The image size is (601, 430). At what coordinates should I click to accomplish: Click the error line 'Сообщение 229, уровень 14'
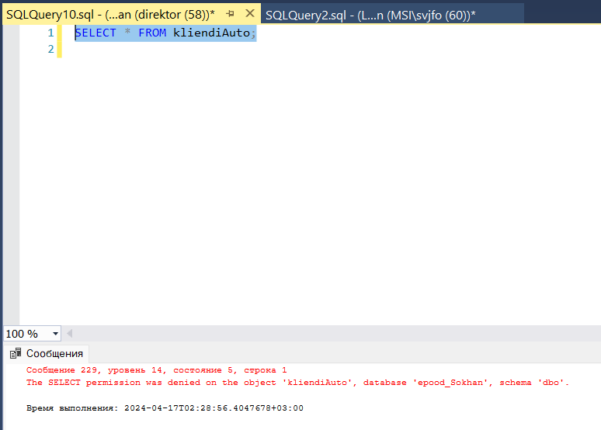(156, 370)
